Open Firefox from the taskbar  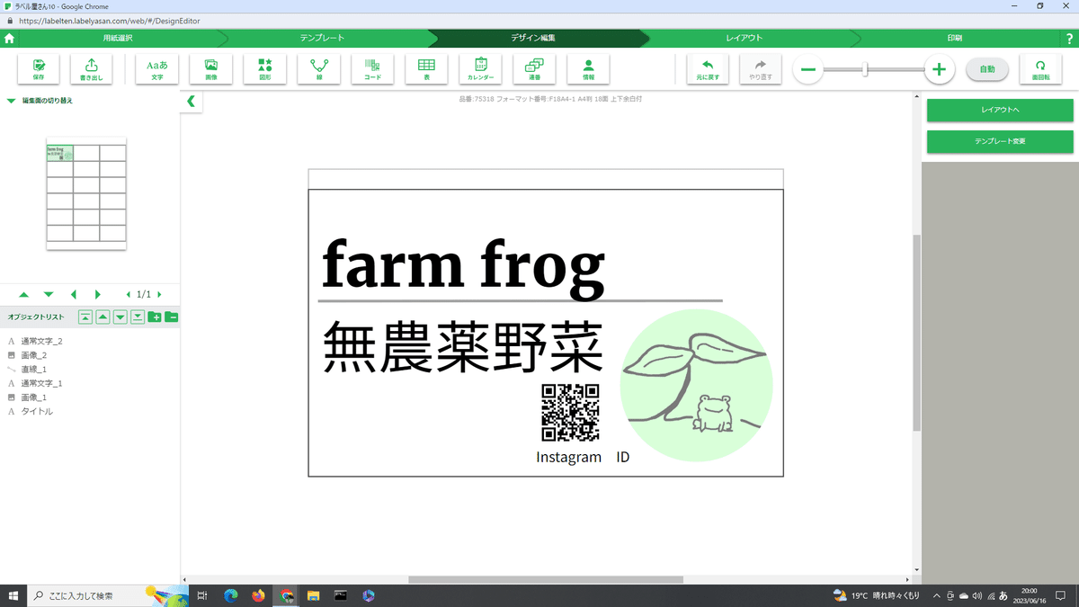point(259,595)
